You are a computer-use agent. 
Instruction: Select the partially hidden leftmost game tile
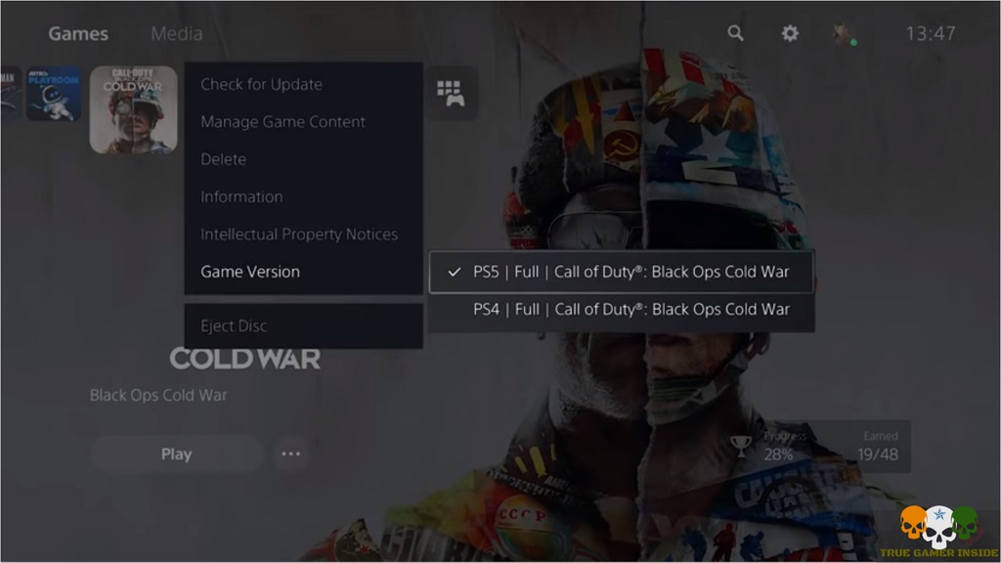pyautogui.click(x=10, y=94)
